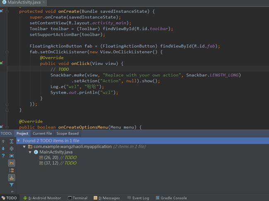Viewport: 269px width, 201px height.
Task: Toggle Autoscroll to Source button
Action: click(12, 156)
